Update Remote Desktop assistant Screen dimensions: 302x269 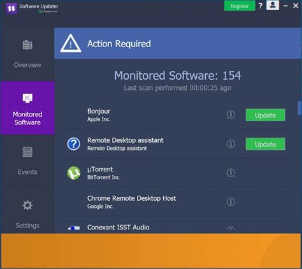click(265, 144)
